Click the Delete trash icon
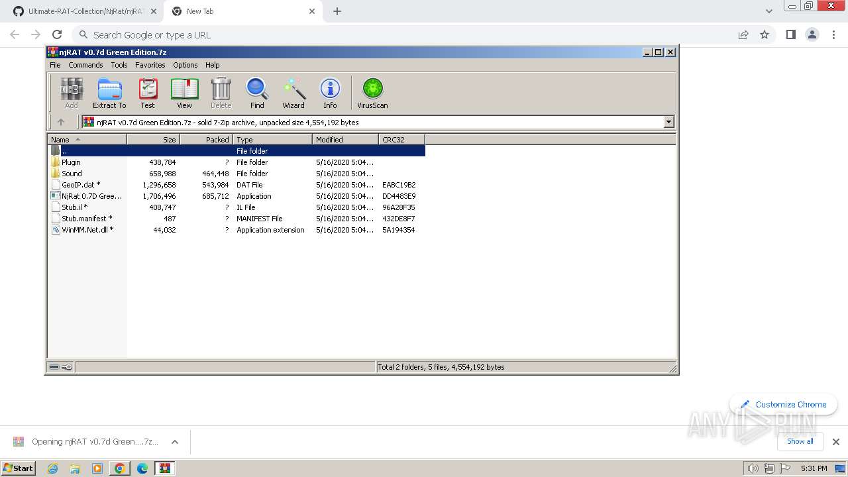Viewport: 848px width, 477px height. pos(221,93)
